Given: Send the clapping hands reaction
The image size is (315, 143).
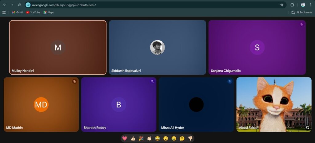Looking at the screenshot, I should pyautogui.click(x=149, y=138).
